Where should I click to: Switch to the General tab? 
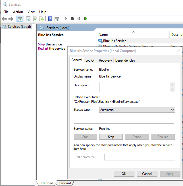77,60
